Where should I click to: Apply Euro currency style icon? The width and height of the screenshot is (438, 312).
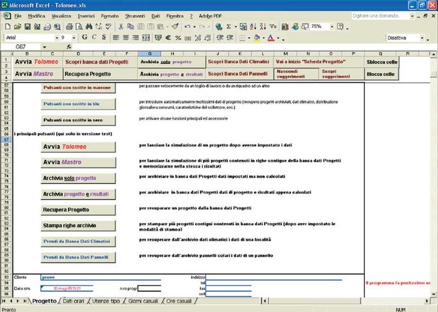pos(168,38)
